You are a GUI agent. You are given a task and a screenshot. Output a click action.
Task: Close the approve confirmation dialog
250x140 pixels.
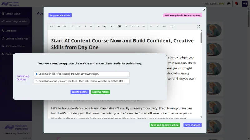pyautogui.click(x=166, y=55)
